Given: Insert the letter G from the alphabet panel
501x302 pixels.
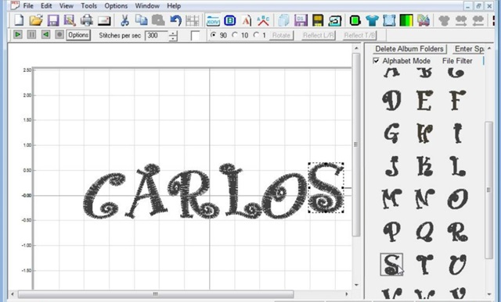Looking at the screenshot, I should coord(391,133).
